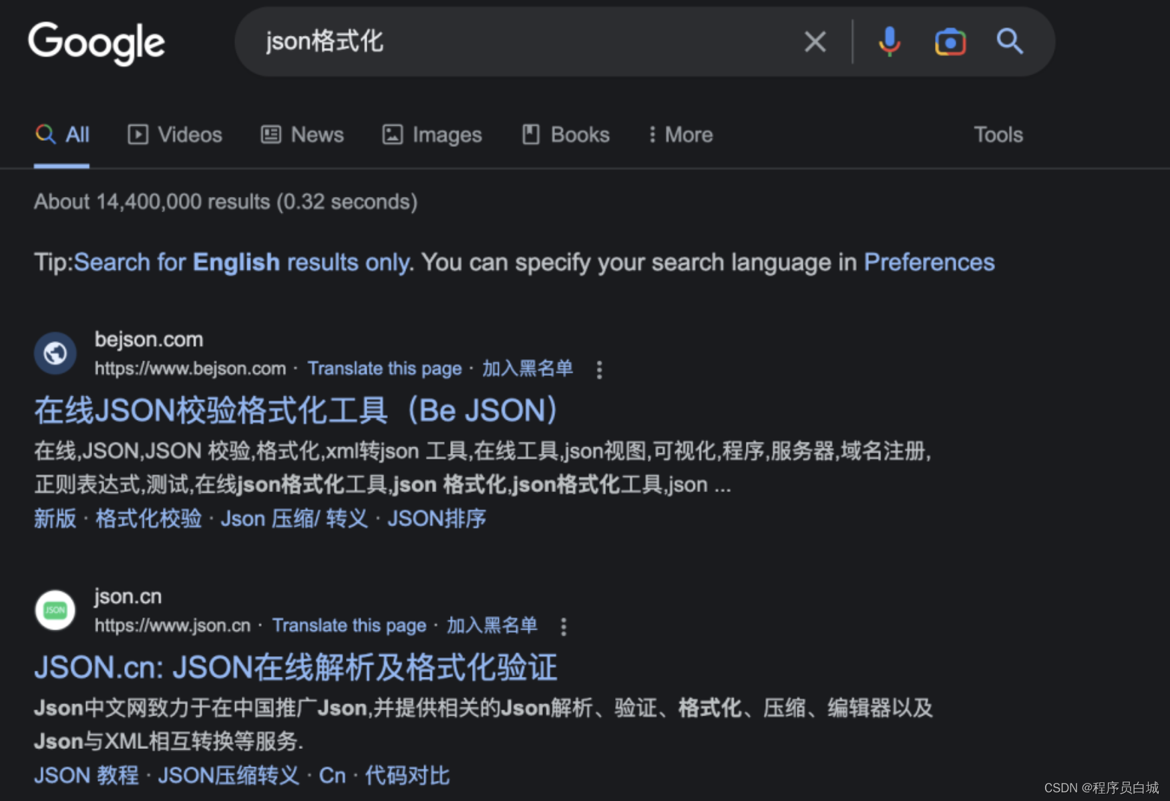Screen dimensions: 1170x801
Task: Start voice search with microphone icon
Action: point(889,41)
